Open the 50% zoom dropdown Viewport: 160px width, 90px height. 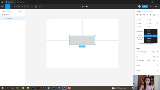pos(156,6)
